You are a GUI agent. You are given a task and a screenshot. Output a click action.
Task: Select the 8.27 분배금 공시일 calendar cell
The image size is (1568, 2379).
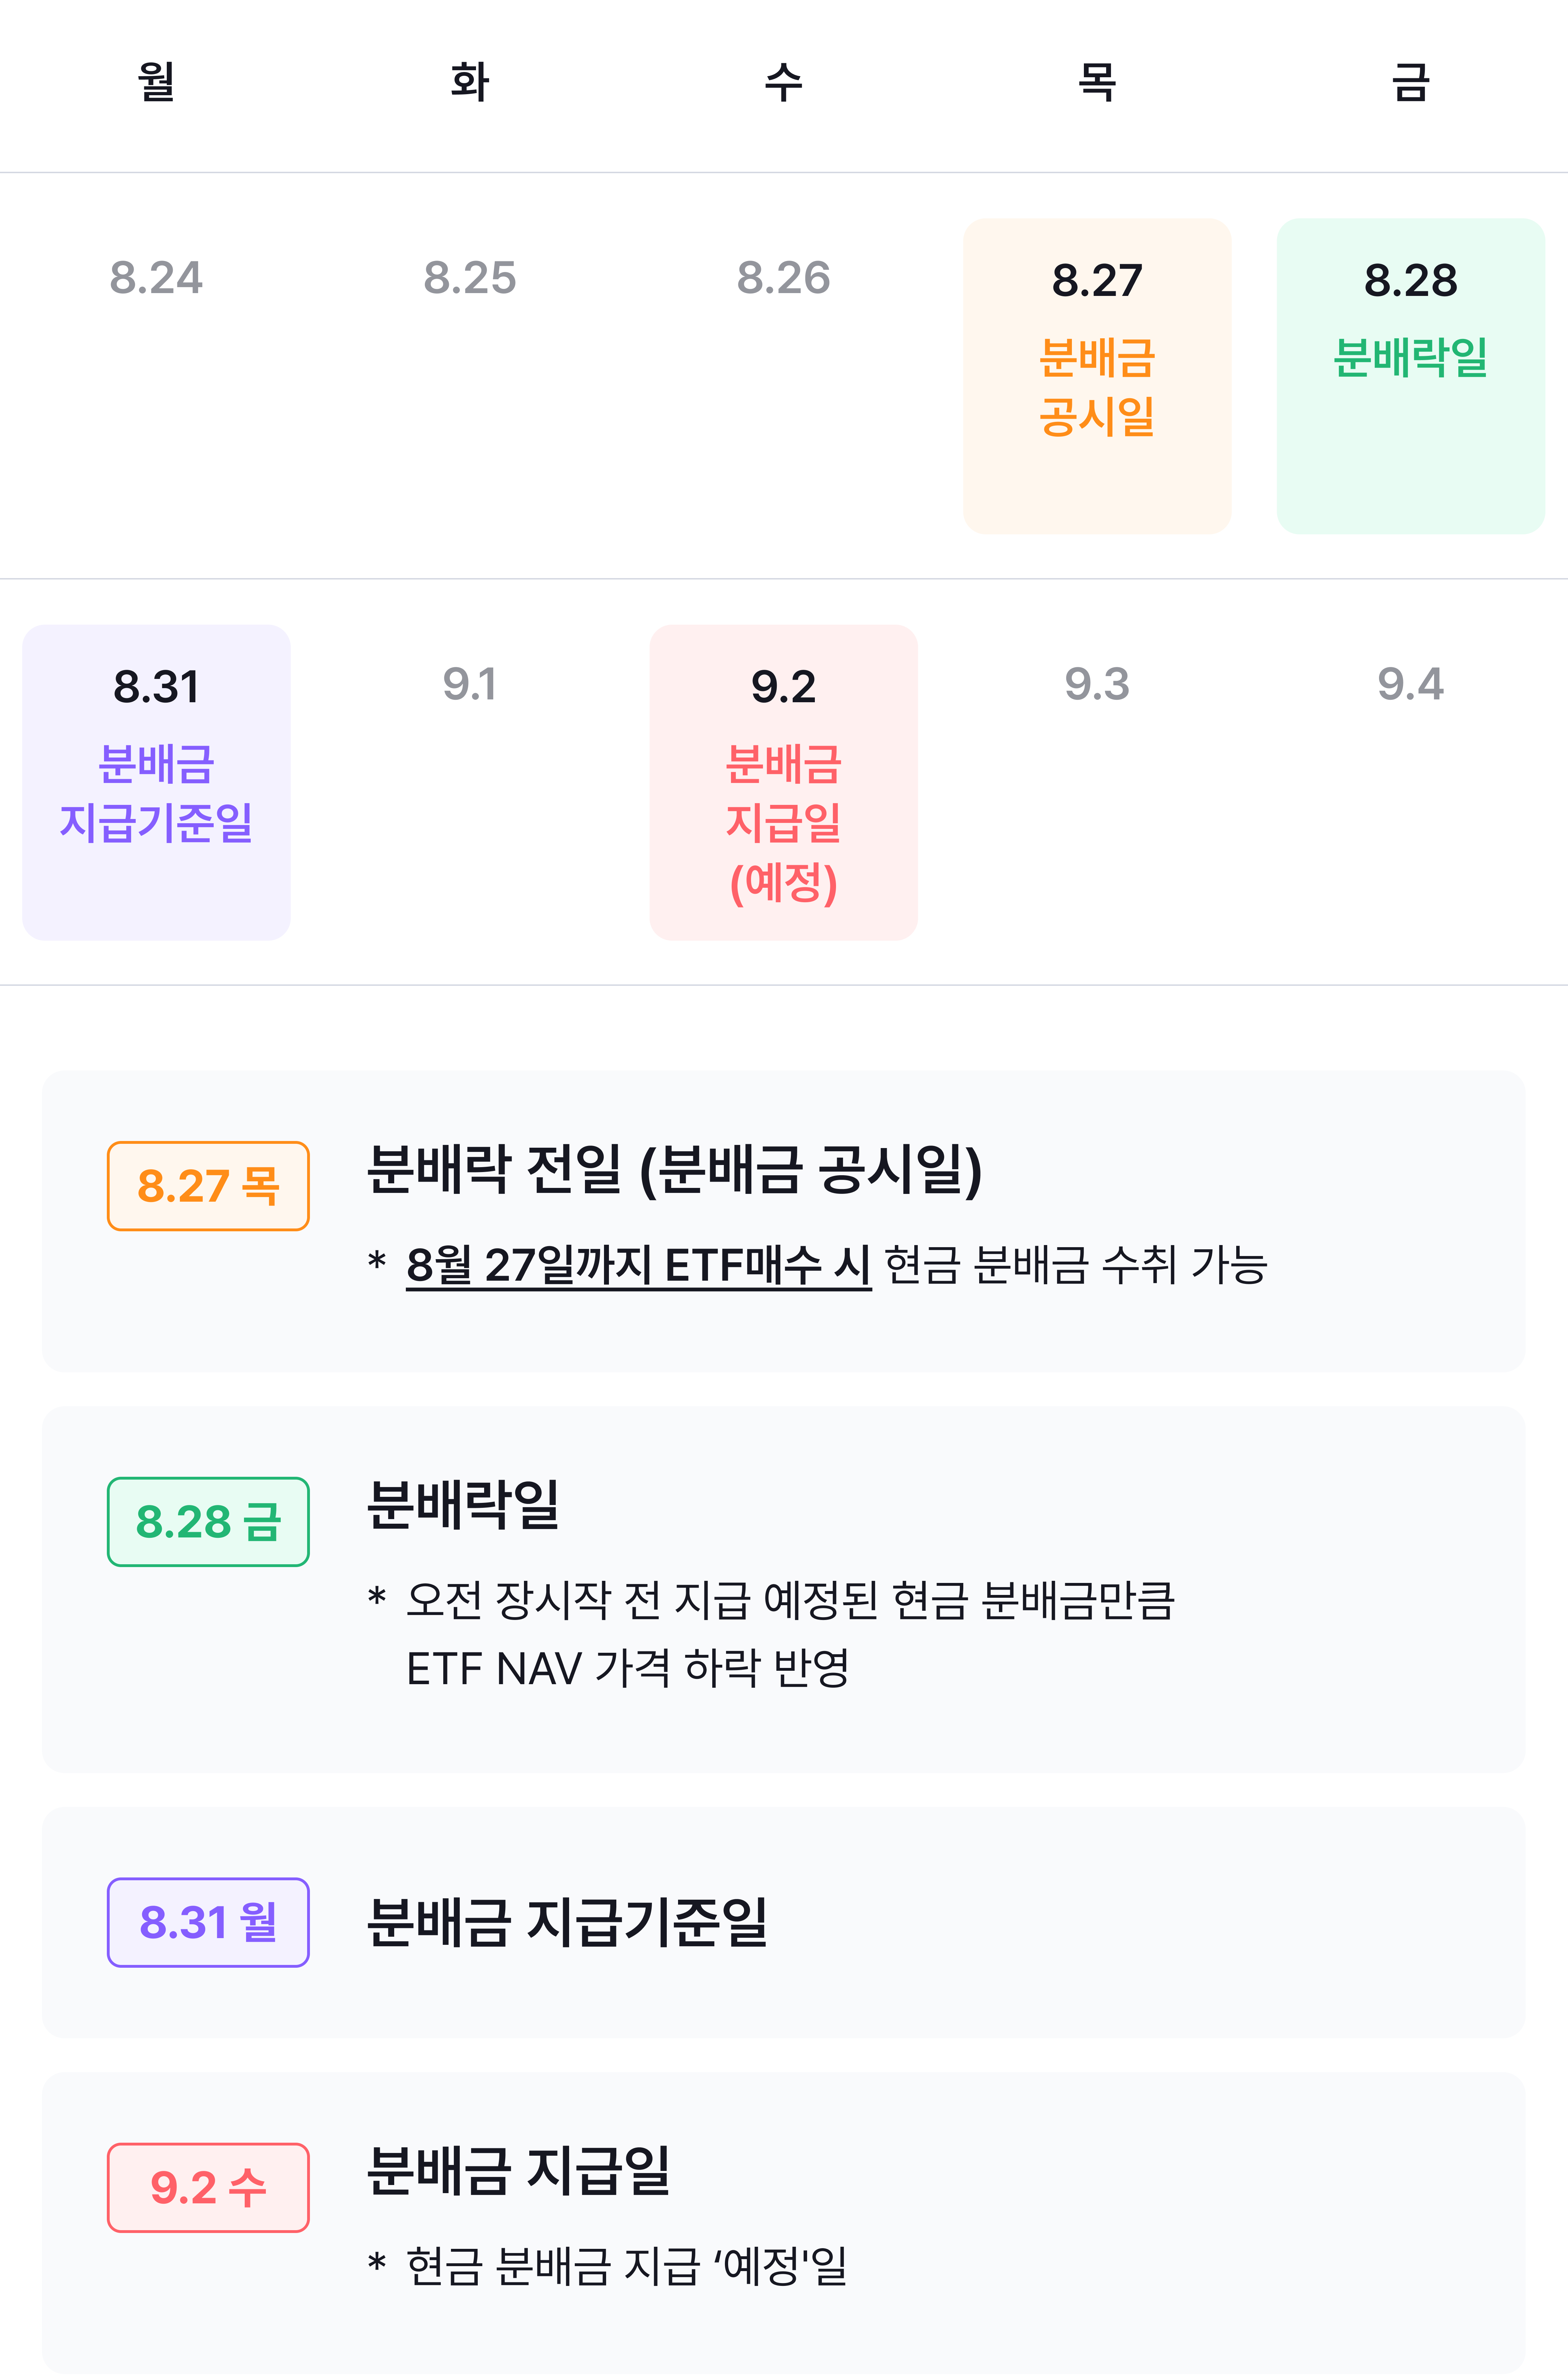1097,376
